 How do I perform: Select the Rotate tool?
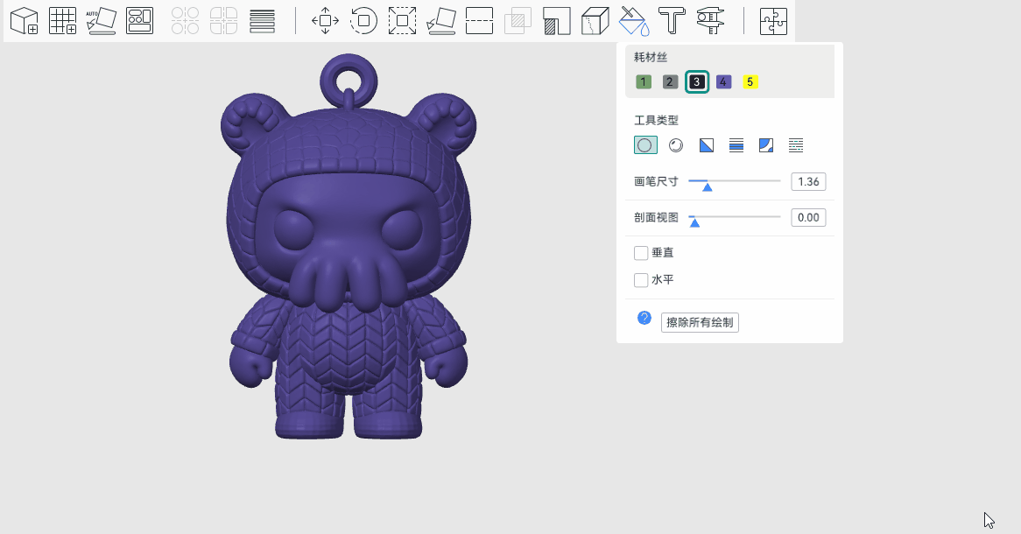pos(363,21)
